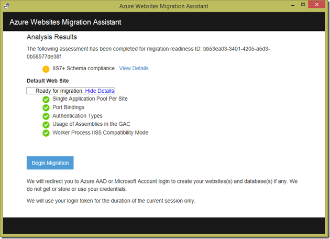Select the 'Authentication Types' text

pos(78,116)
